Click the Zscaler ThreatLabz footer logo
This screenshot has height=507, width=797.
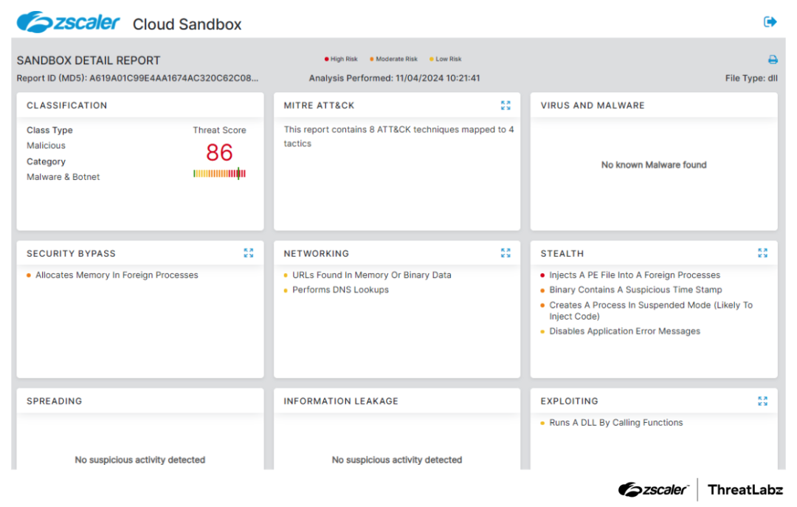pos(700,489)
